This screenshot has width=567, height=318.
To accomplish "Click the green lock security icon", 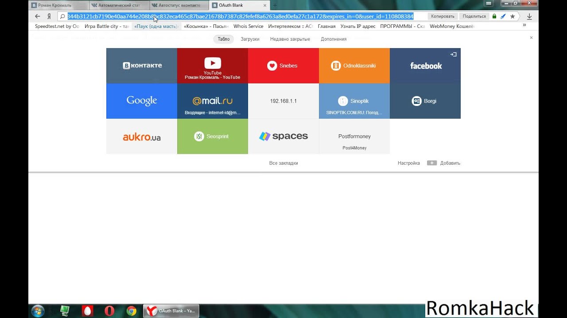I will [x=494, y=16].
